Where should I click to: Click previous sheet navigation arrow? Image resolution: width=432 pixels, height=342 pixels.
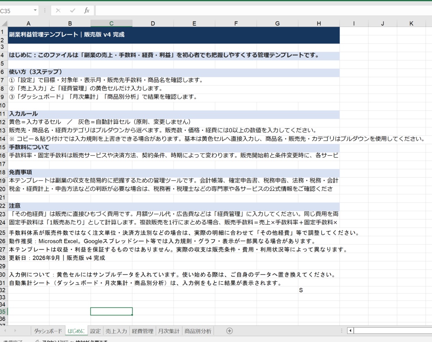(x=5, y=331)
